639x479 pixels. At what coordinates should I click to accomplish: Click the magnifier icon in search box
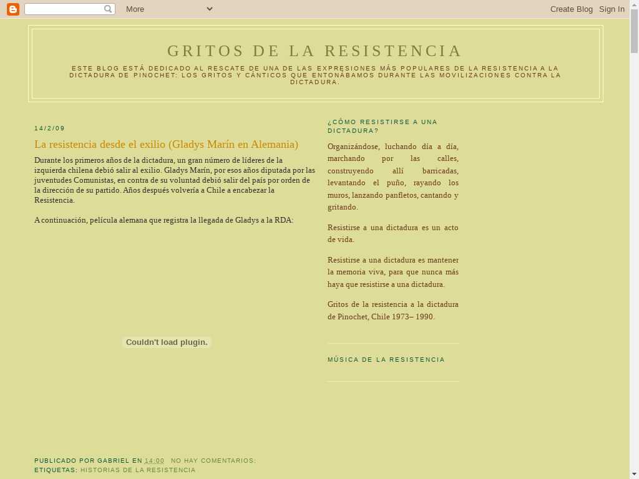pos(108,9)
